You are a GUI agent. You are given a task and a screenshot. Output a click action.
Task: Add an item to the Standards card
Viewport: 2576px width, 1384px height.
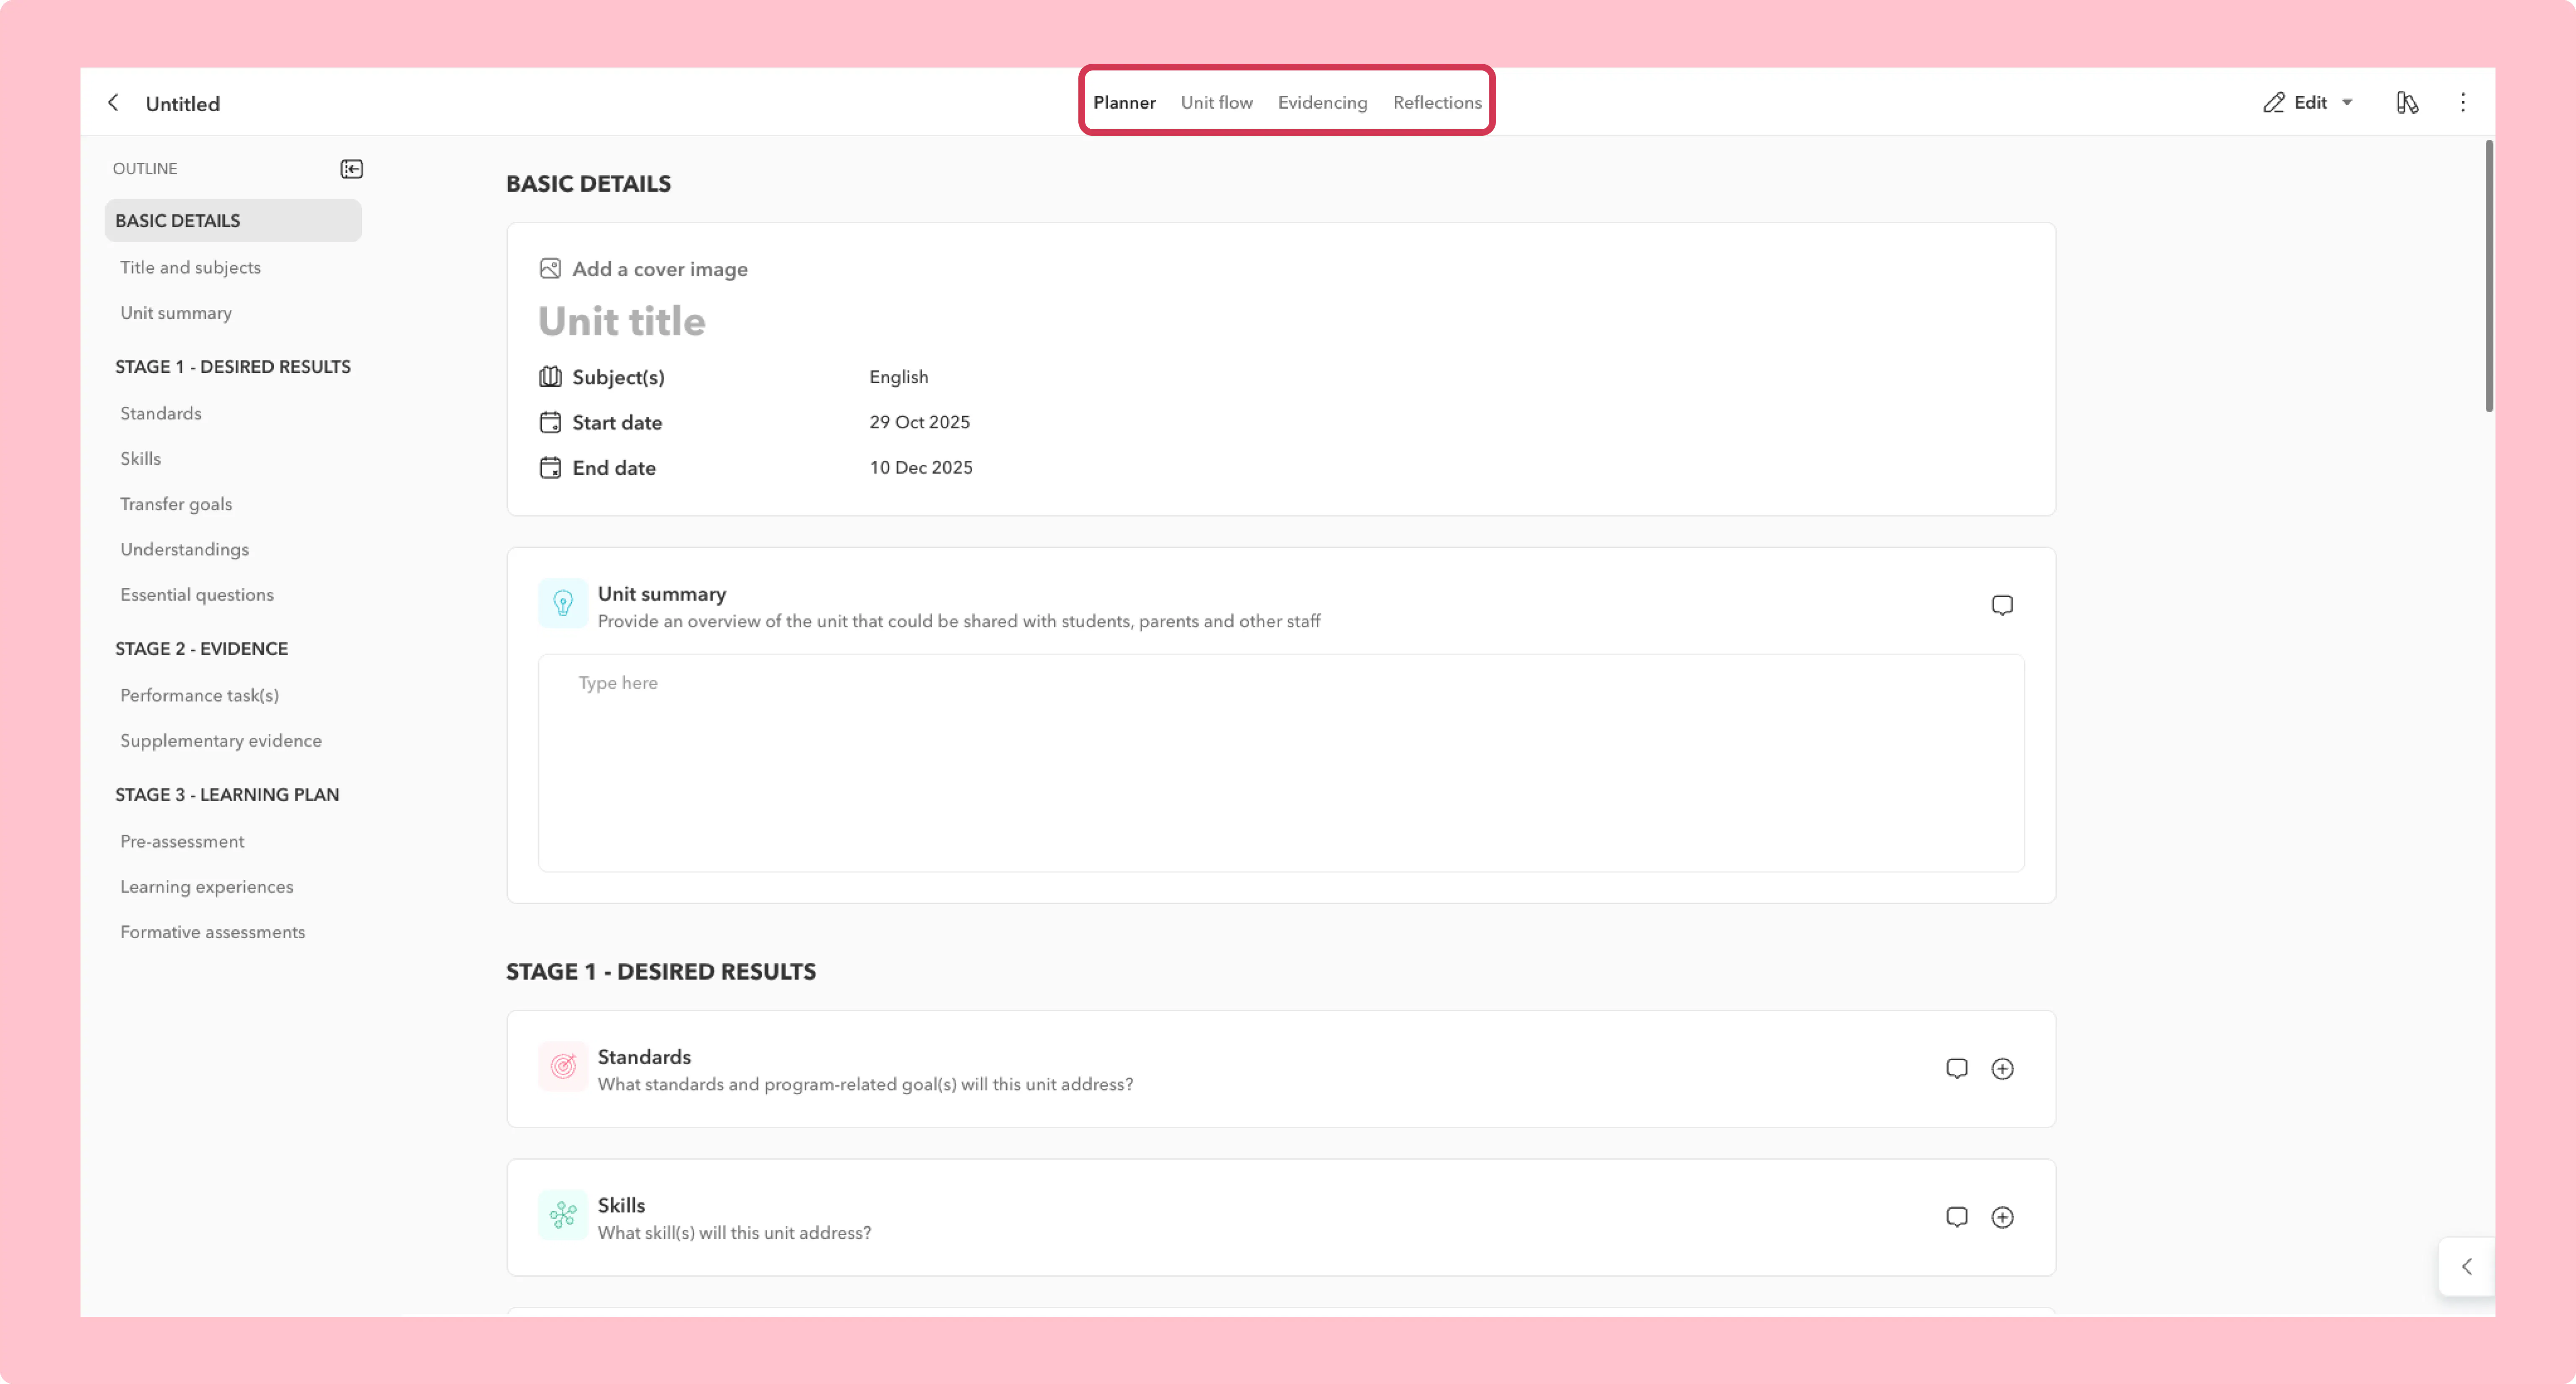click(2002, 1069)
